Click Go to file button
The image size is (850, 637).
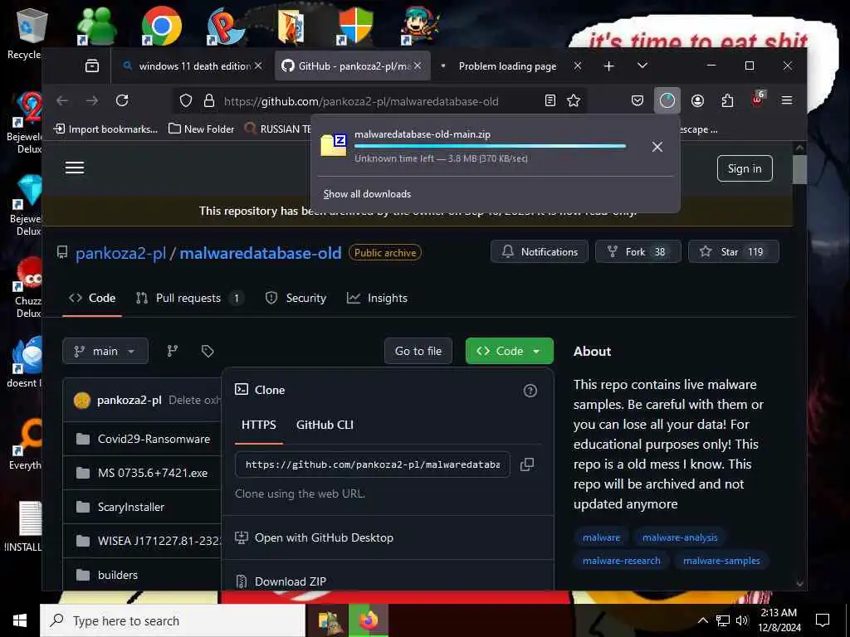tap(418, 351)
